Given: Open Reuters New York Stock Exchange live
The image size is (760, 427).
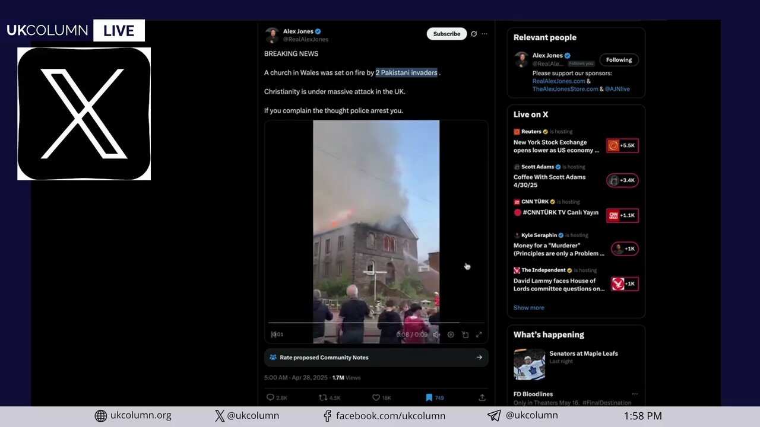Looking at the screenshot, I should pos(556,146).
